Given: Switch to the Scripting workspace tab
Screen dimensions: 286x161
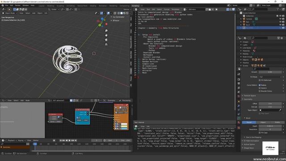Looking at the screenshot, I should [x=135, y=6].
